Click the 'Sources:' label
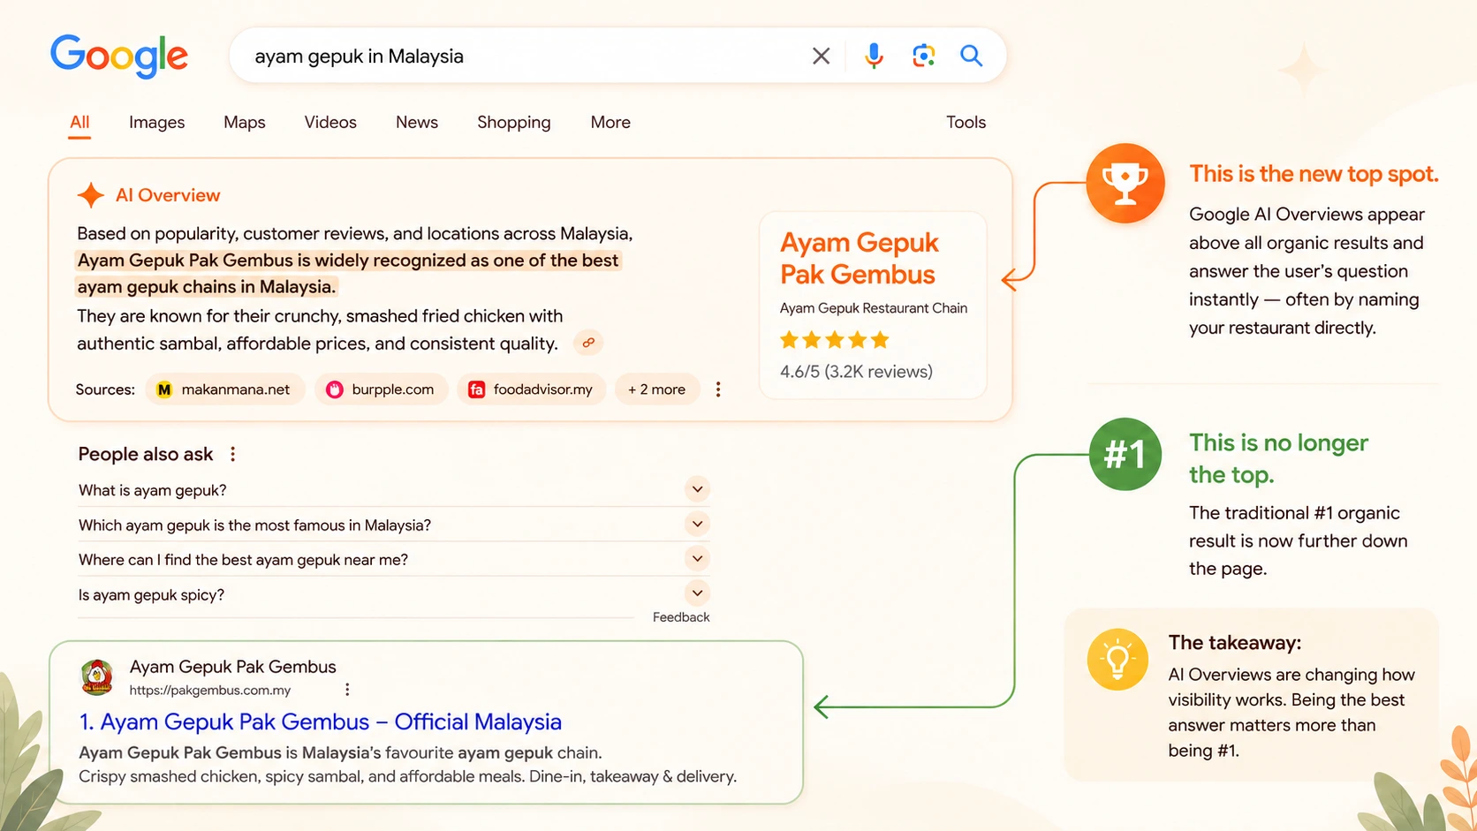Viewport: 1477px width, 831px height. pyautogui.click(x=105, y=389)
